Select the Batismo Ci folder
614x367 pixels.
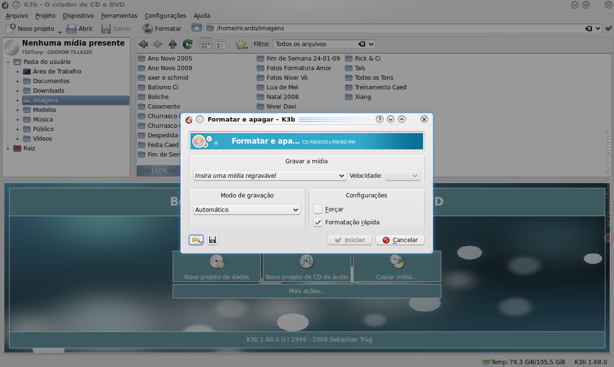[x=158, y=87]
